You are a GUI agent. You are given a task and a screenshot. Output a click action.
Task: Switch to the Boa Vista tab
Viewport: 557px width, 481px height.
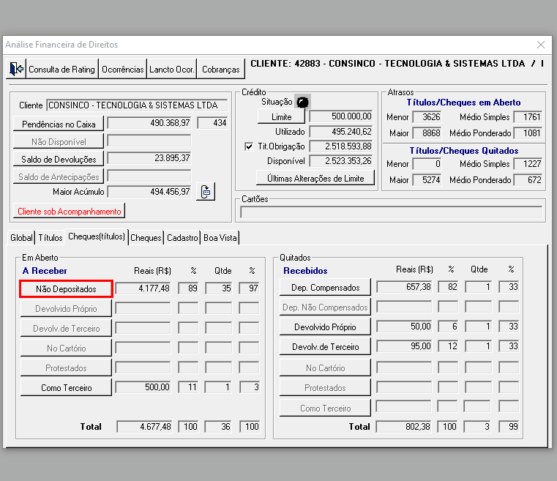click(220, 238)
